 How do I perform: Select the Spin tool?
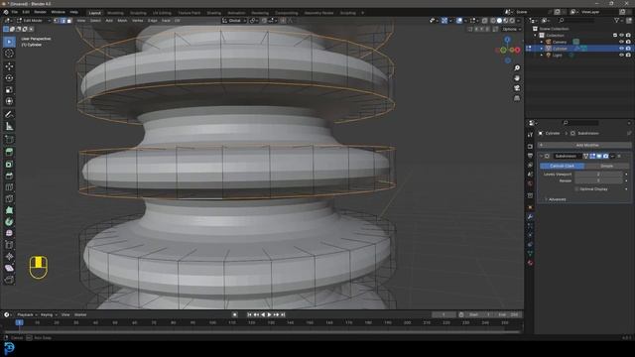coord(9,222)
